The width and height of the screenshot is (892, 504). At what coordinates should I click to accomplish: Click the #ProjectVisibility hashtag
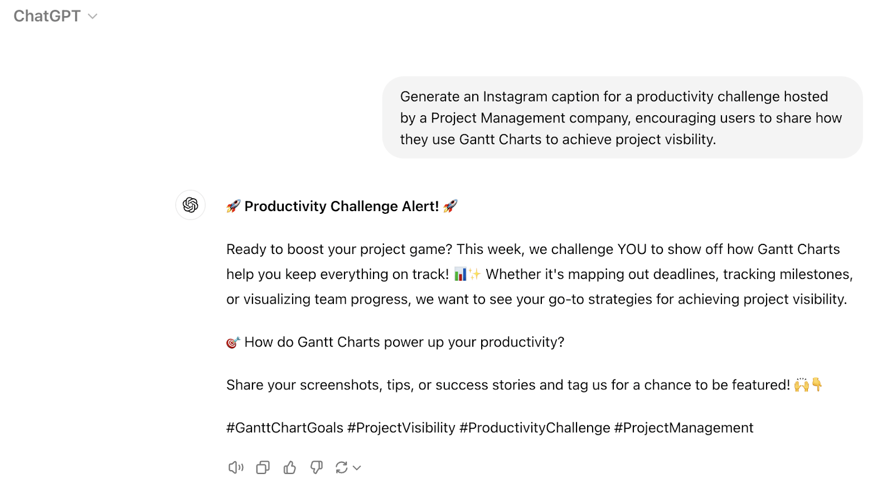401,428
